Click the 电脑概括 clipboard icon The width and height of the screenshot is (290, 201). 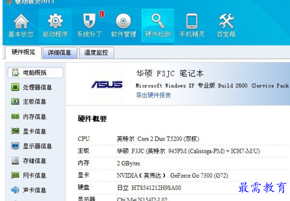15,72
